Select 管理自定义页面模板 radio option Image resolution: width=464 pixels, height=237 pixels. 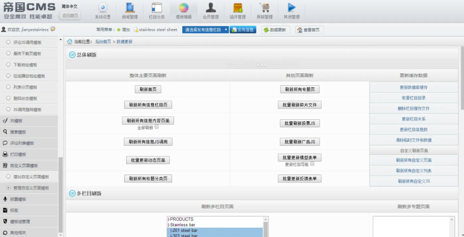point(8,188)
